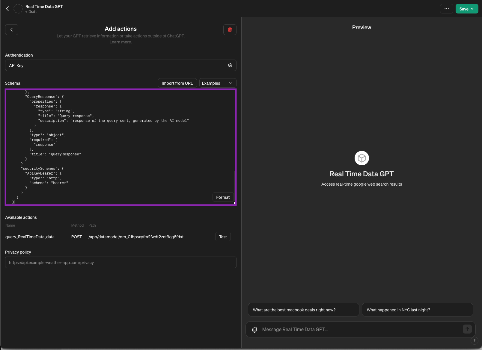Click the GPT avatar placeholder circle
The width and height of the screenshot is (482, 350).
(x=18, y=9)
